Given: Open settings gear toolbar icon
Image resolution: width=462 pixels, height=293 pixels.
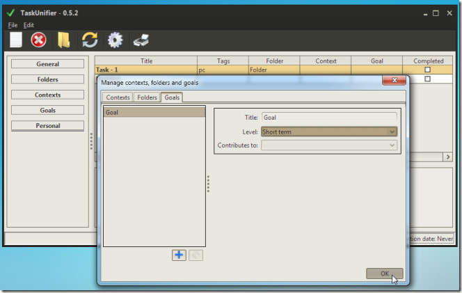Looking at the screenshot, I should [x=115, y=40].
